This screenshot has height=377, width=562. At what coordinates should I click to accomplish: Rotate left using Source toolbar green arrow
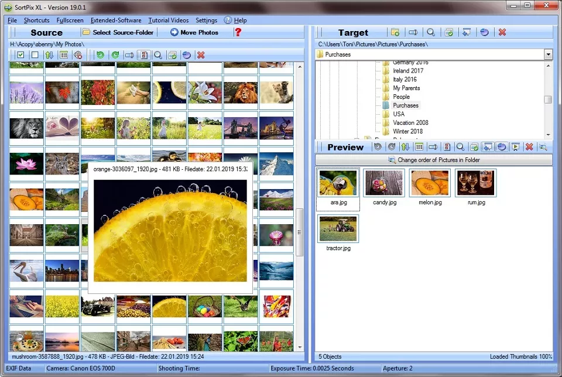click(100, 55)
